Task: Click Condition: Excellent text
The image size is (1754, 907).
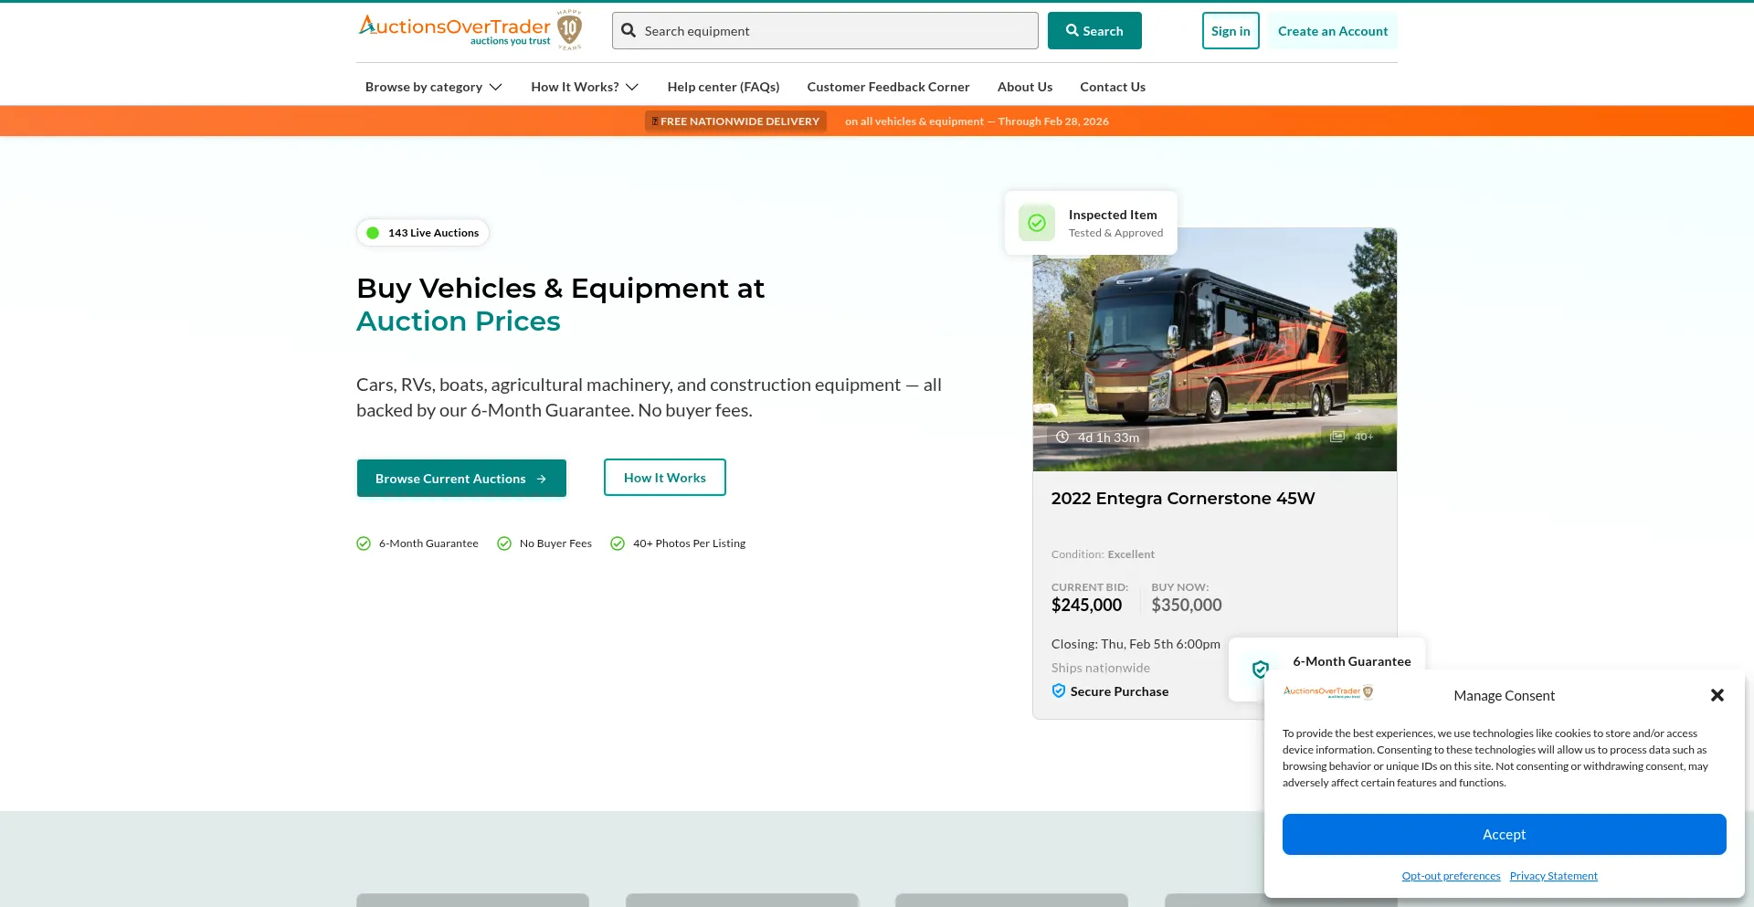Action: [1103, 554]
